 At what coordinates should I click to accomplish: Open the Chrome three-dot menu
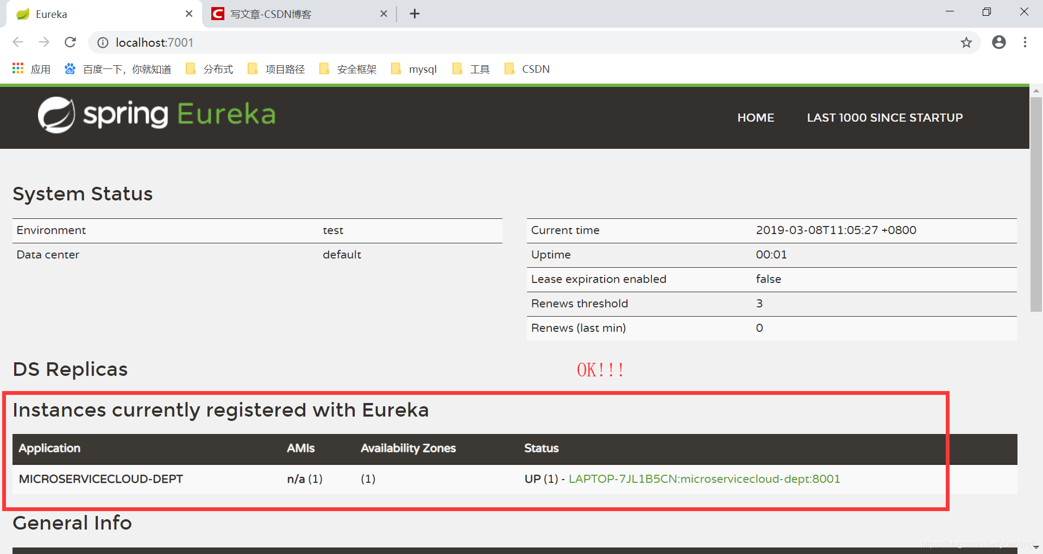tap(1025, 42)
